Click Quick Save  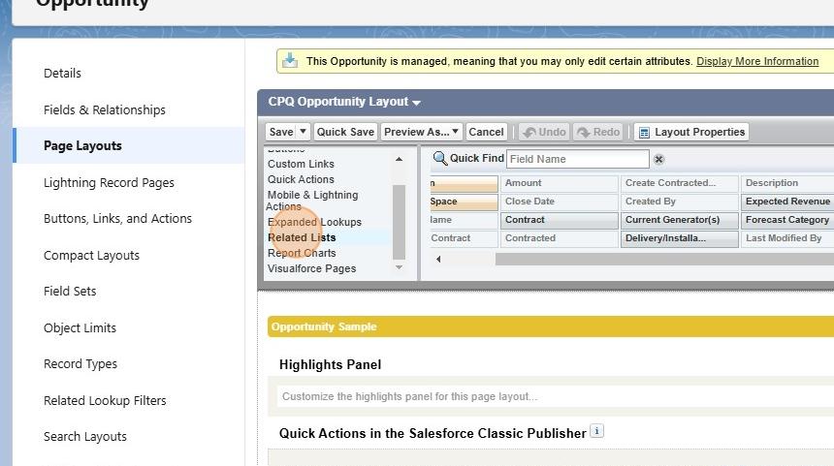(x=345, y=132)
